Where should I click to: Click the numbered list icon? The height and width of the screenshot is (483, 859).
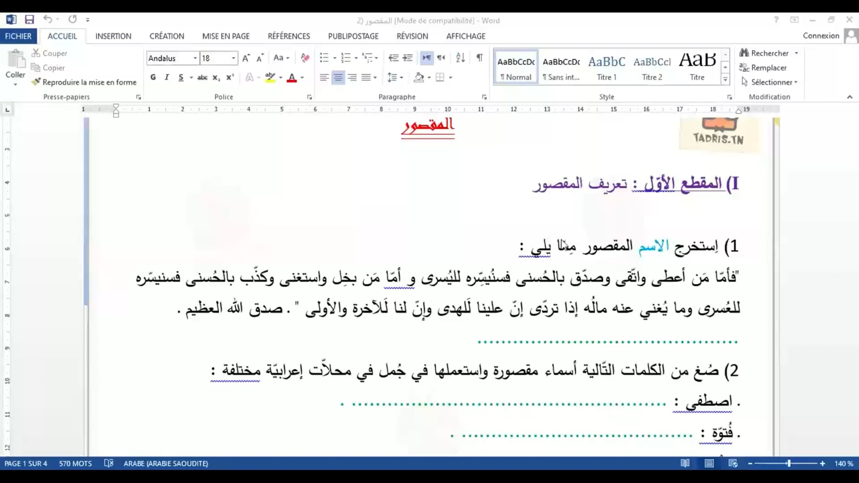(345, 58)
